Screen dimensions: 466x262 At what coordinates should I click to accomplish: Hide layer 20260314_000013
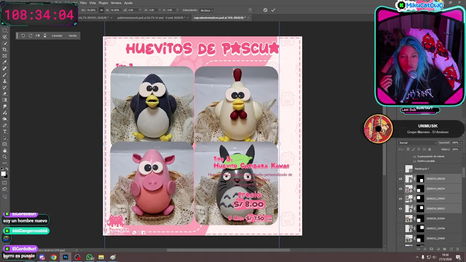click(401, 209)
